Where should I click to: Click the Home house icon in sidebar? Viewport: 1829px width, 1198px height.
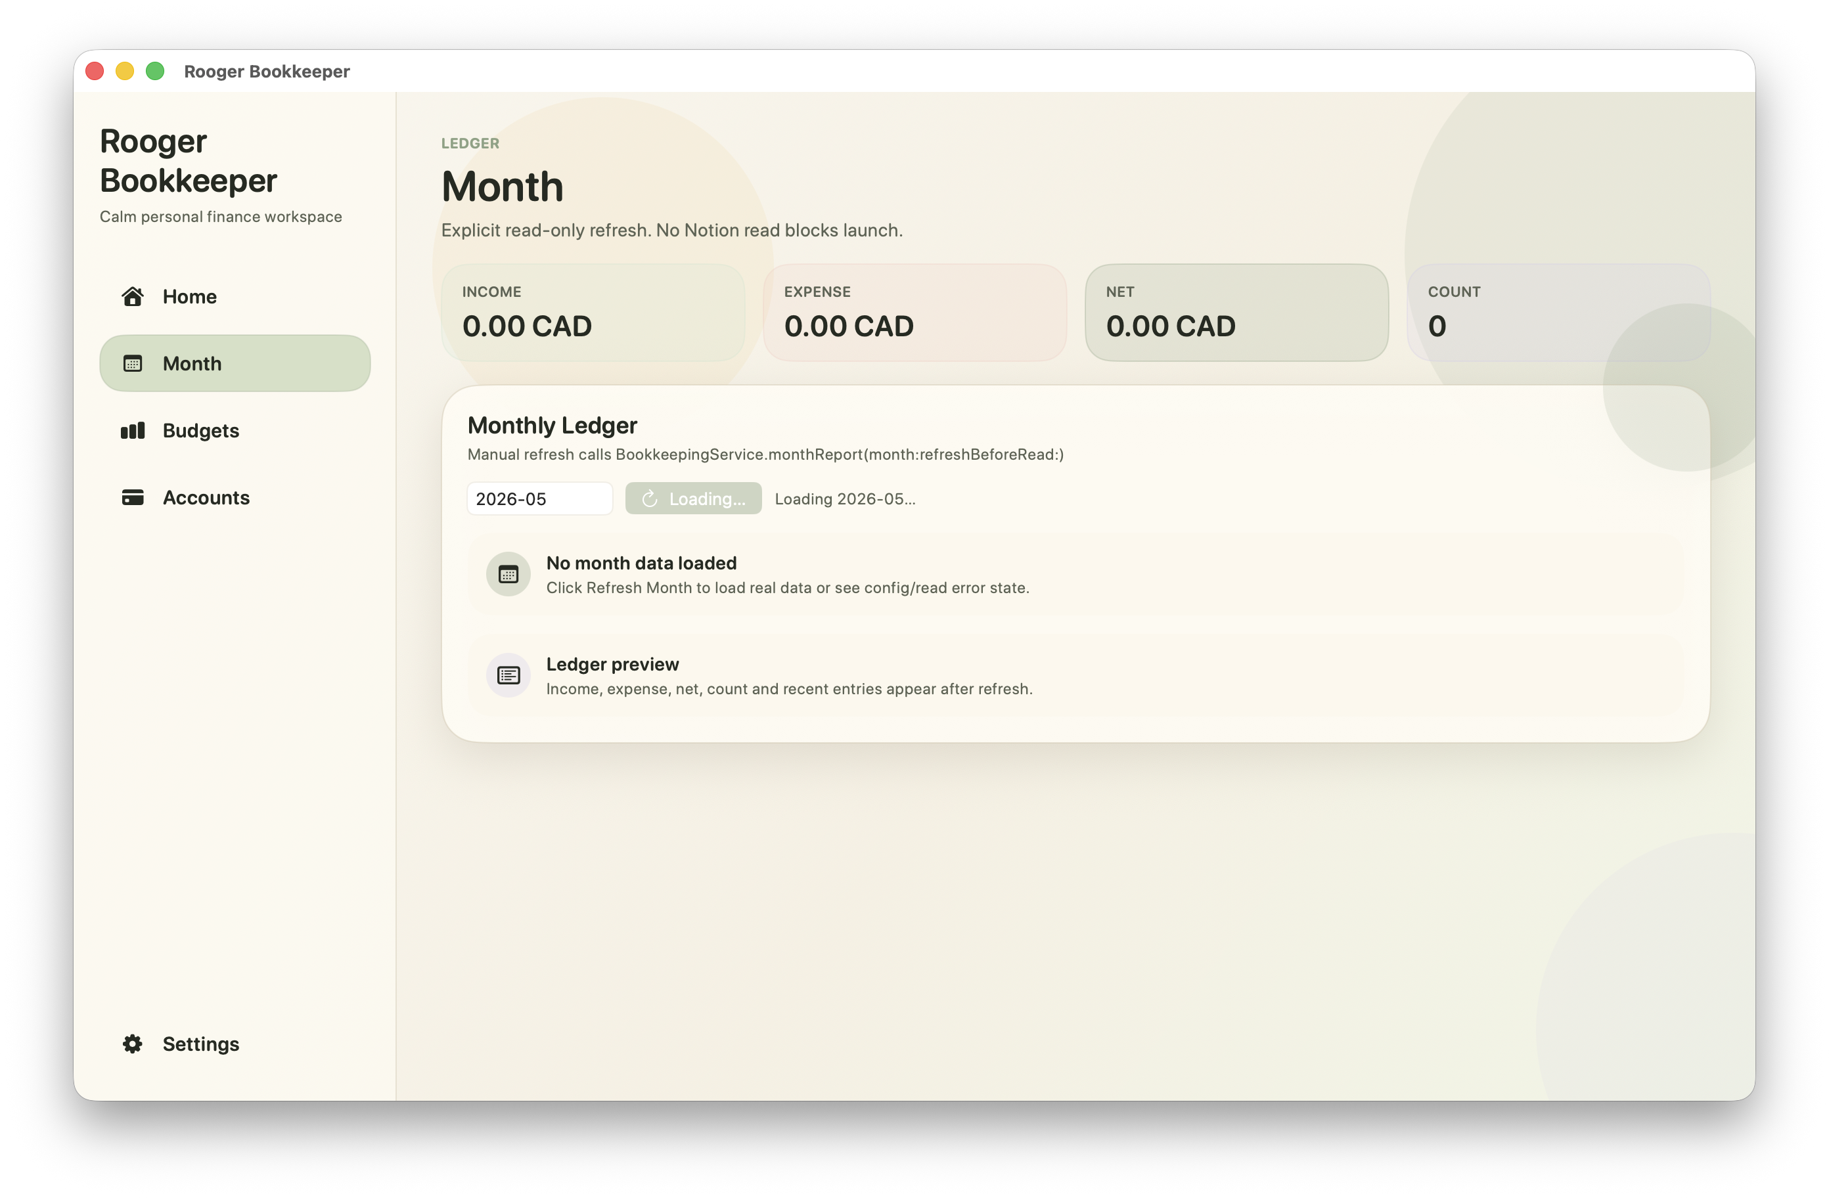pos(132,297)
